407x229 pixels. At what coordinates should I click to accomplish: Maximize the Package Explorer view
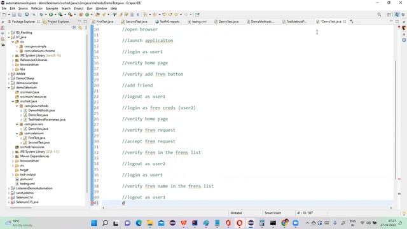(85, 21)
